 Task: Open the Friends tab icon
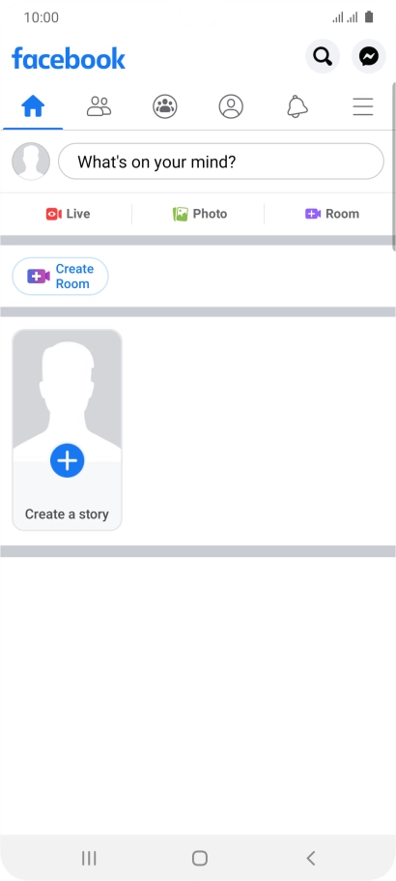(99, 106)
